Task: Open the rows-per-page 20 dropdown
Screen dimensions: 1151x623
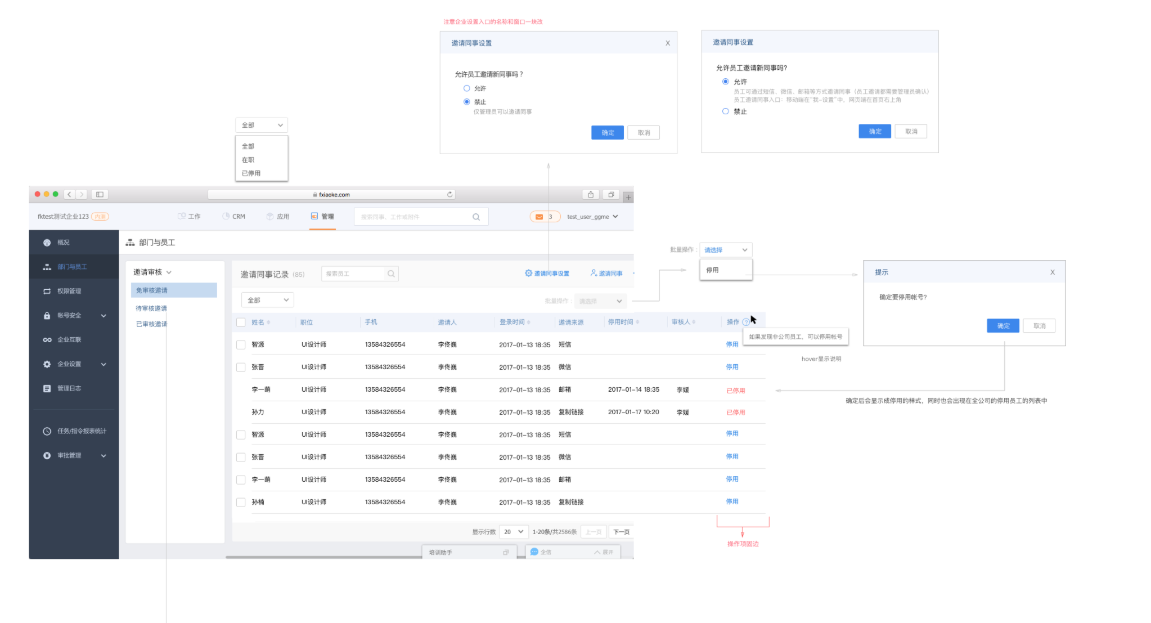Action: pyautogui.click(x=514, y=532)
